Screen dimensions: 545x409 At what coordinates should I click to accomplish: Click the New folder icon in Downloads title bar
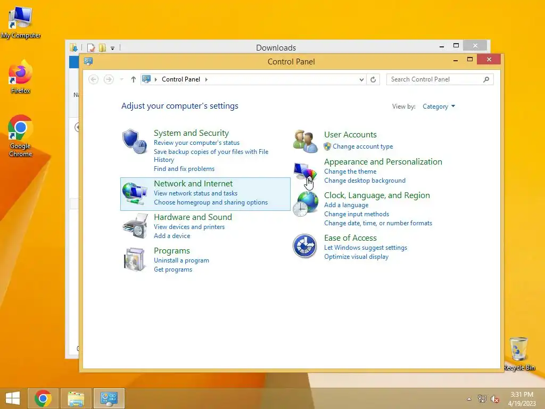(102, 47)
